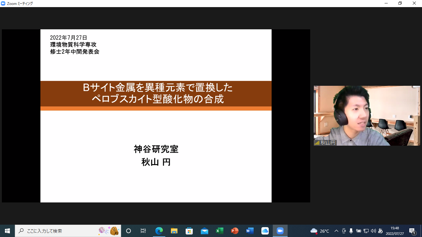
Task: Open the cloud app icon on taskbar
Action: (265, 231)
